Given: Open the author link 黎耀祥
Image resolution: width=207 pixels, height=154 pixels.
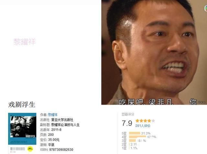Looking at the screenshot, I should point(53,115).
